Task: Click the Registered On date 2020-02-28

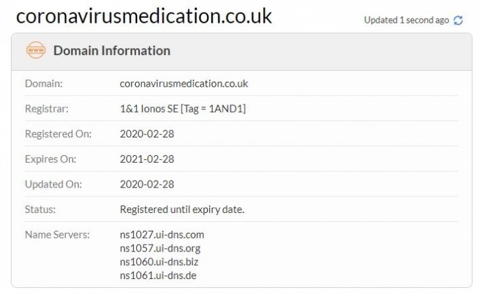Action: click(x=147, y=133)
